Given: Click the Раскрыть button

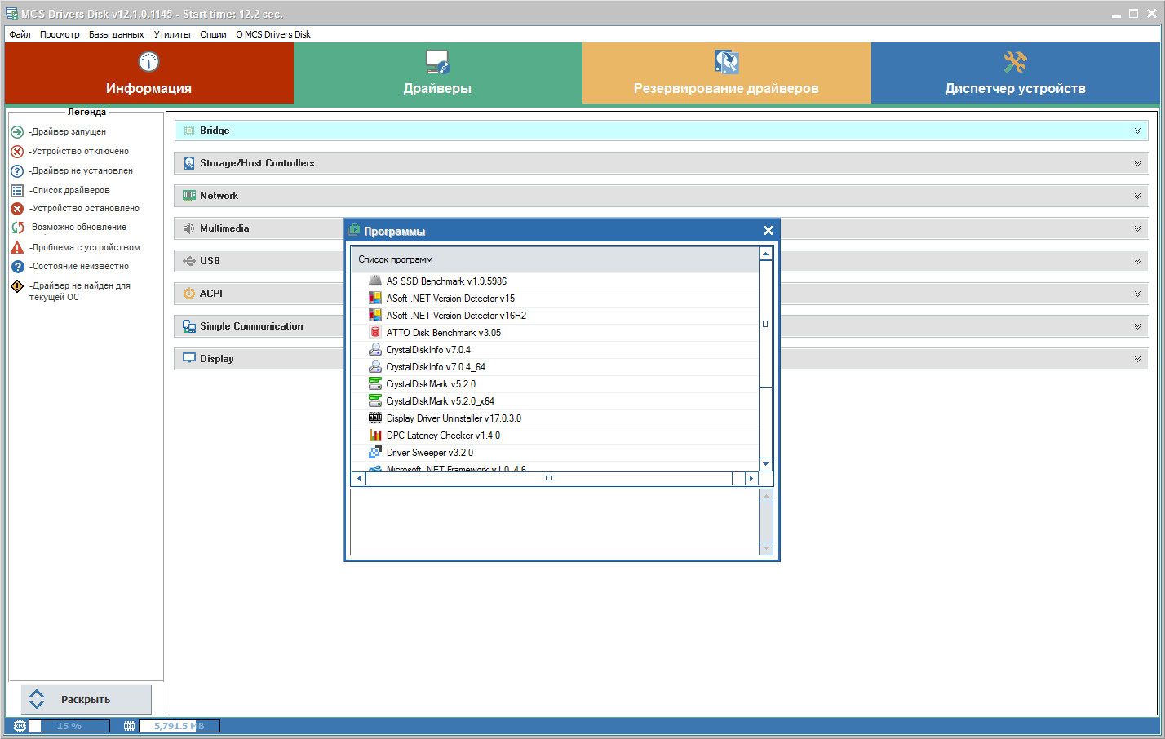Looking at the screenshot, I should [86, 700].
